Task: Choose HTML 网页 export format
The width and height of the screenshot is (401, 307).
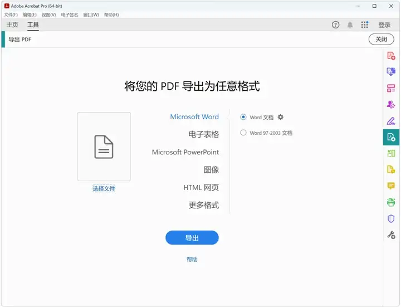Action: (201, 188)
